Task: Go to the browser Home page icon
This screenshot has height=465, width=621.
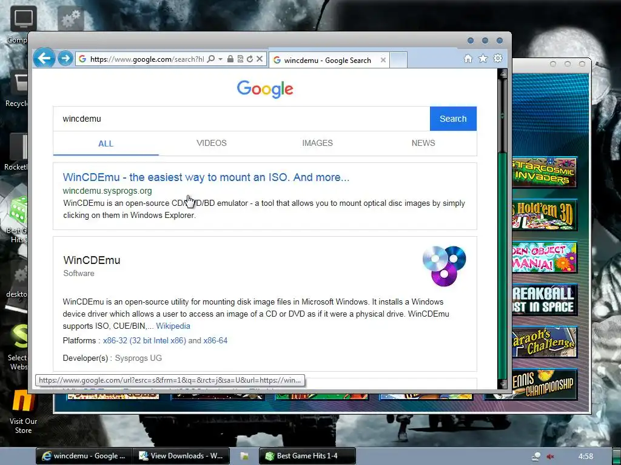Action: click(468, 59)
